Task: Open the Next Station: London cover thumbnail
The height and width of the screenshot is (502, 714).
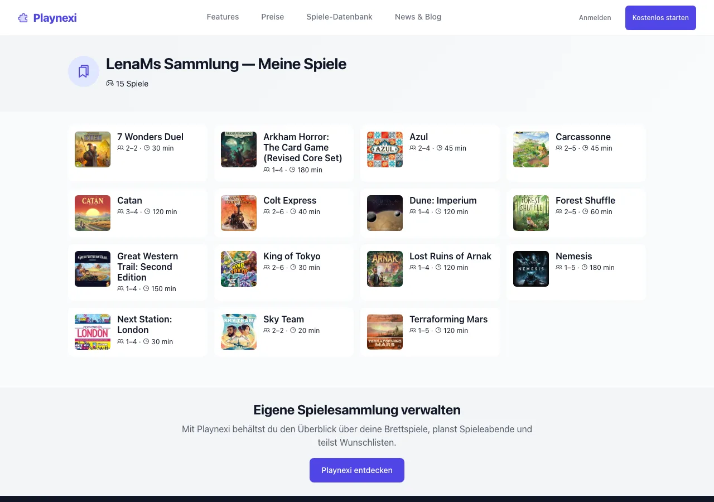Action: point(93,332)
